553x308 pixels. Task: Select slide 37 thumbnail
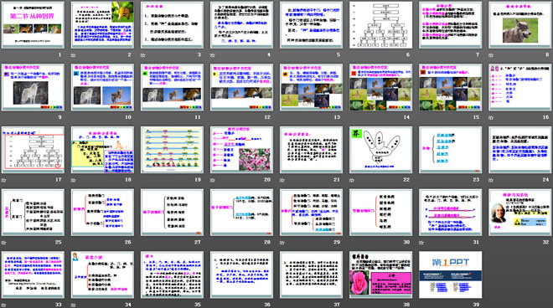click(312, 275)
